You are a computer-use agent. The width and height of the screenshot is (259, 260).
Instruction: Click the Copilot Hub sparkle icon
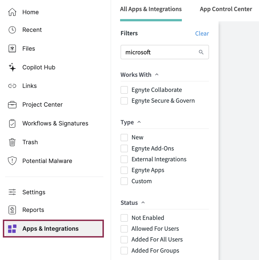click(x=12, y=67)
